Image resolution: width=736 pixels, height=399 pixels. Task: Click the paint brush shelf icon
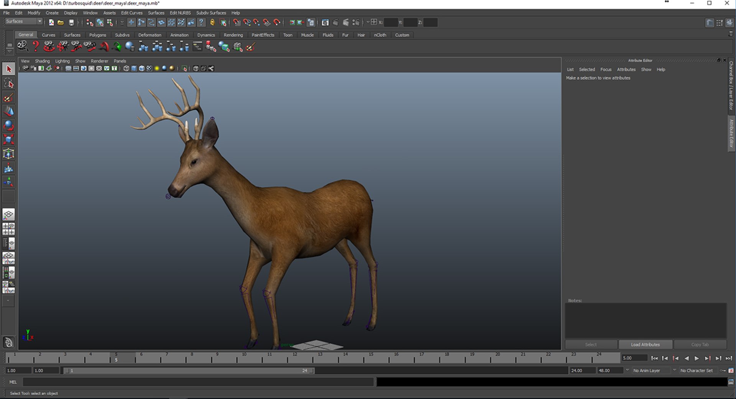pyautogui.click(x=251, y=47)
